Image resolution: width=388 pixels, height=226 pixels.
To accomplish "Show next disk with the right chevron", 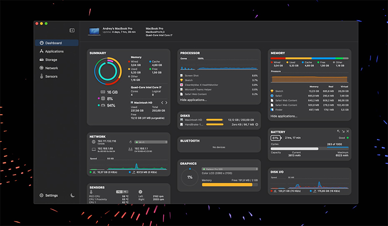I will 166,103.
